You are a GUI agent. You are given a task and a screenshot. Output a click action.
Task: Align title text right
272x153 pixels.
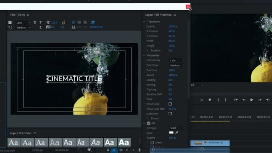click(x=85, y=23)
